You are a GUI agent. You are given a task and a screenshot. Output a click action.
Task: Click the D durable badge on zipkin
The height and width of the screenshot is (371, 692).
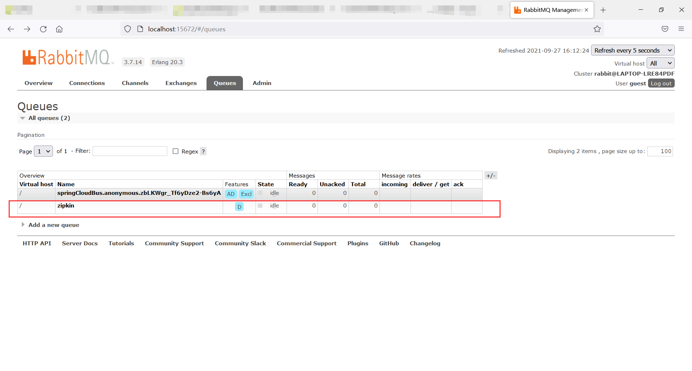coord(239,207)
